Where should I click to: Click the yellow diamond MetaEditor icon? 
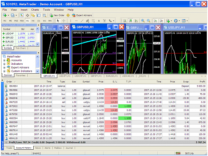68,15
